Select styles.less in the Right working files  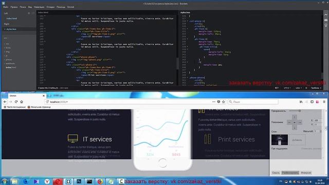pos(11,29)
